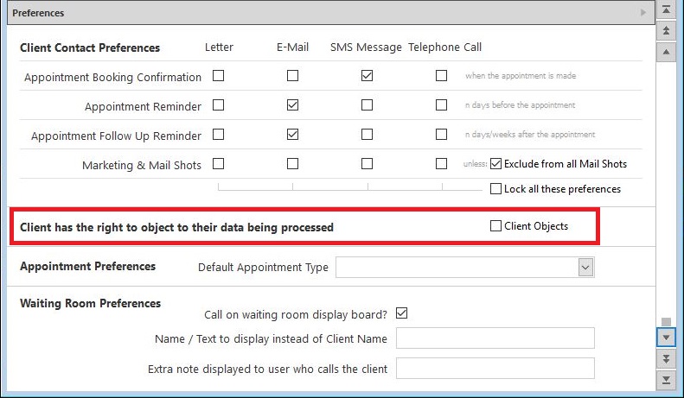Click the Appointment Follow Up Reminder row label
The width and height of the screenshot is (684, 398).
(116, 136)
